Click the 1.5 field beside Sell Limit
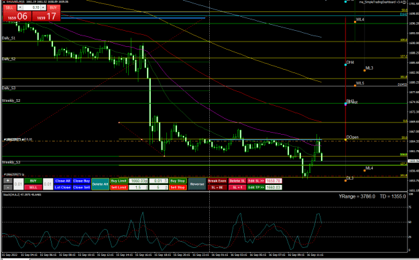Image resolution: width=419 pixels, height=260 pixels. [138, 188]
